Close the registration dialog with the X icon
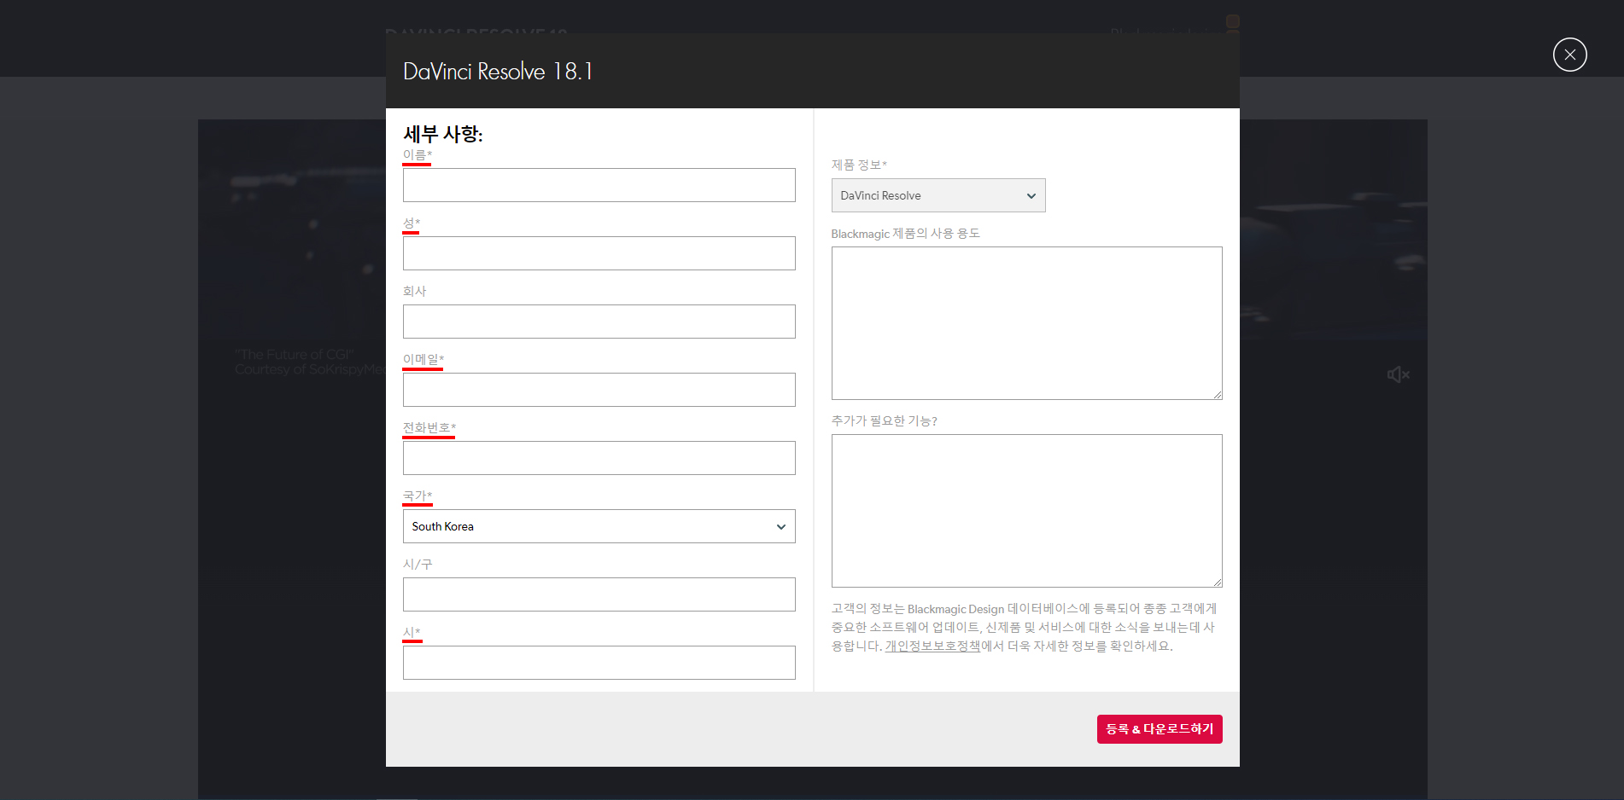Image resolution: width=1624 pixels, height=800 pixels. tap(1569, 55)
